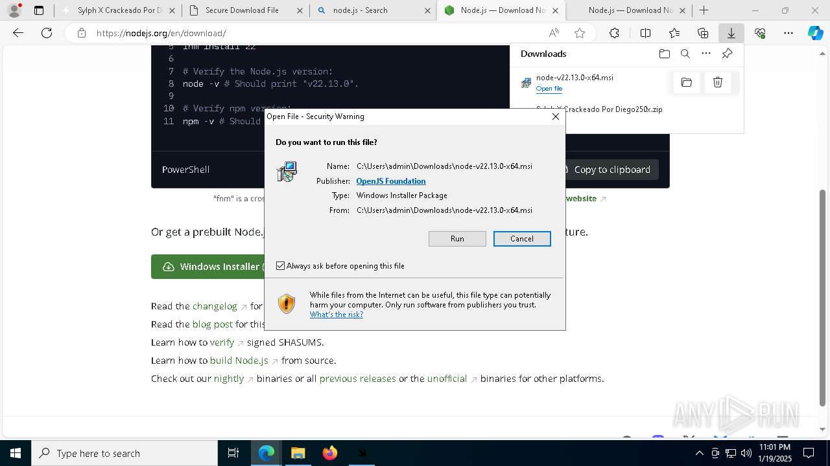Delete the node msi download entry
The image size is (830, 466).
coord(718,82)
